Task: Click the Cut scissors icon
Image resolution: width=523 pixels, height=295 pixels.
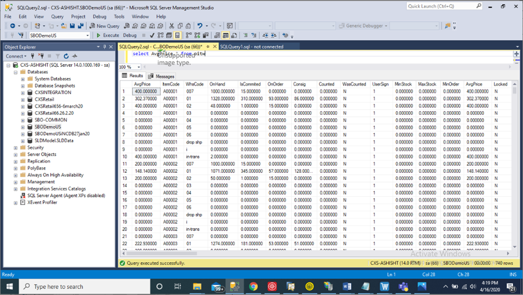Action: (x=172, y=26)
